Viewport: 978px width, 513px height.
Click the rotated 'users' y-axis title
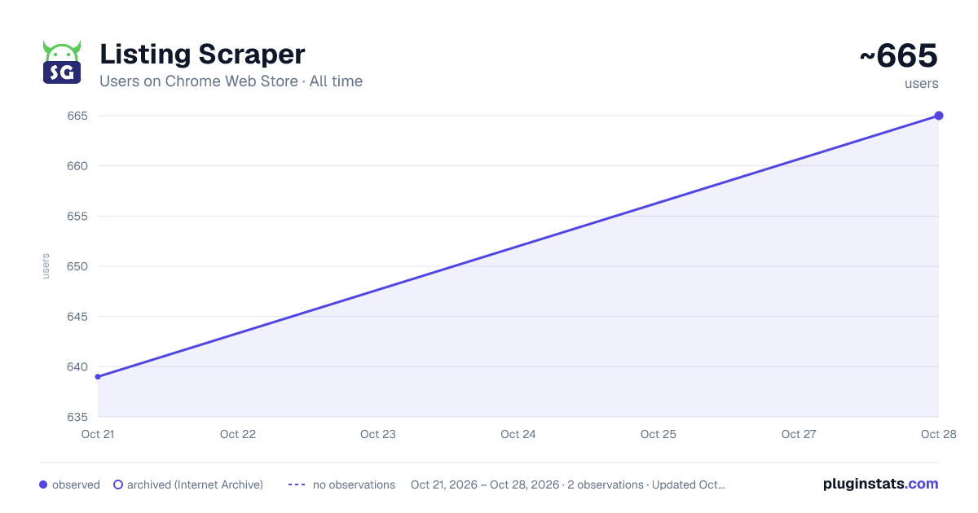click(x=46, y=266)
